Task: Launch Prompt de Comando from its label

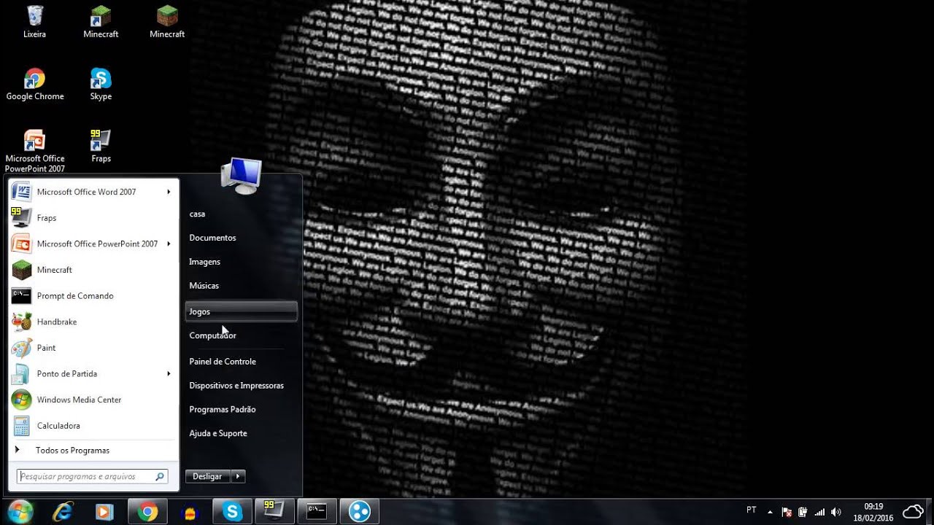Action: click(x=75, y=296)
